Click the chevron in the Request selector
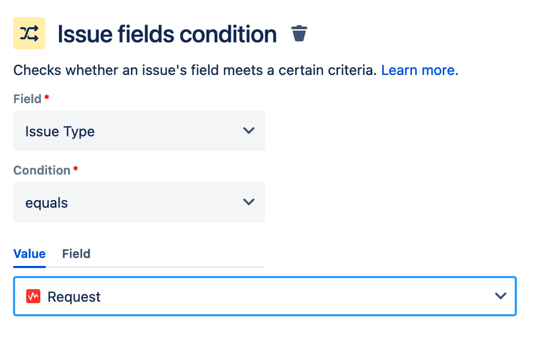This screenshot has height=349, width=540. pyautogui.click(x=501, y=296)
